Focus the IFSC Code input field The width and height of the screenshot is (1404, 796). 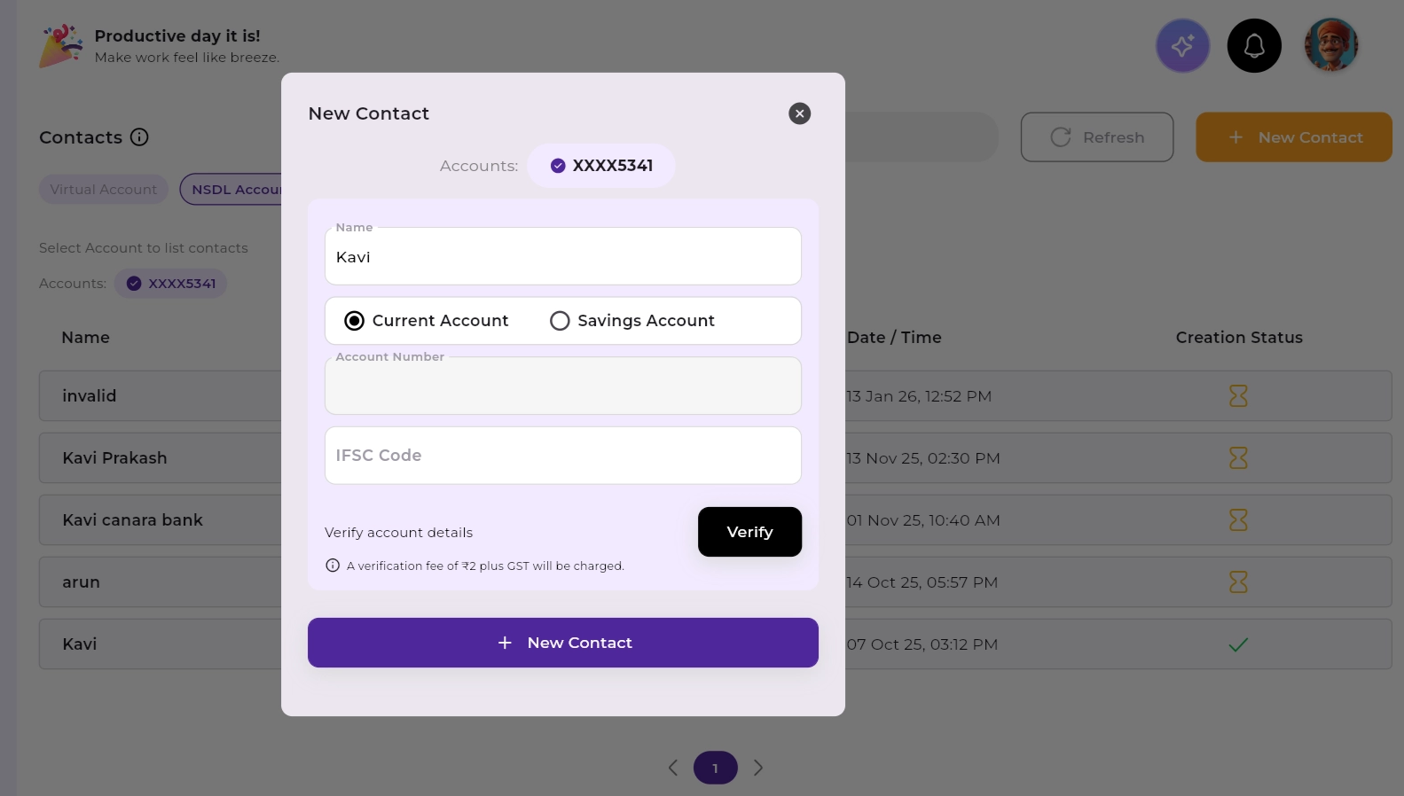[x=562, y=456]
